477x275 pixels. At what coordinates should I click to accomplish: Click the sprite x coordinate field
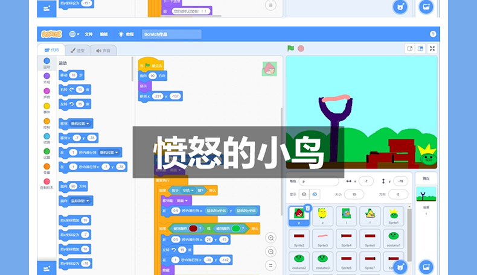coord(366,181)
